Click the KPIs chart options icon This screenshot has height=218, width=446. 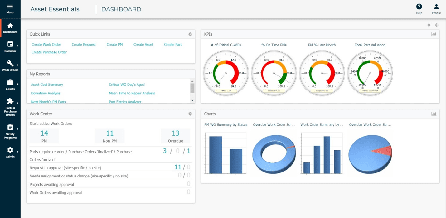click(434, 34)
